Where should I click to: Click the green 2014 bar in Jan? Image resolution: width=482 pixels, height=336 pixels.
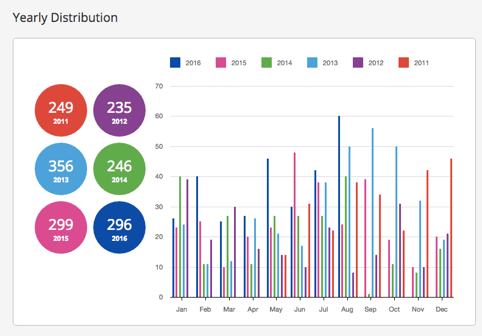pos(180,238)
